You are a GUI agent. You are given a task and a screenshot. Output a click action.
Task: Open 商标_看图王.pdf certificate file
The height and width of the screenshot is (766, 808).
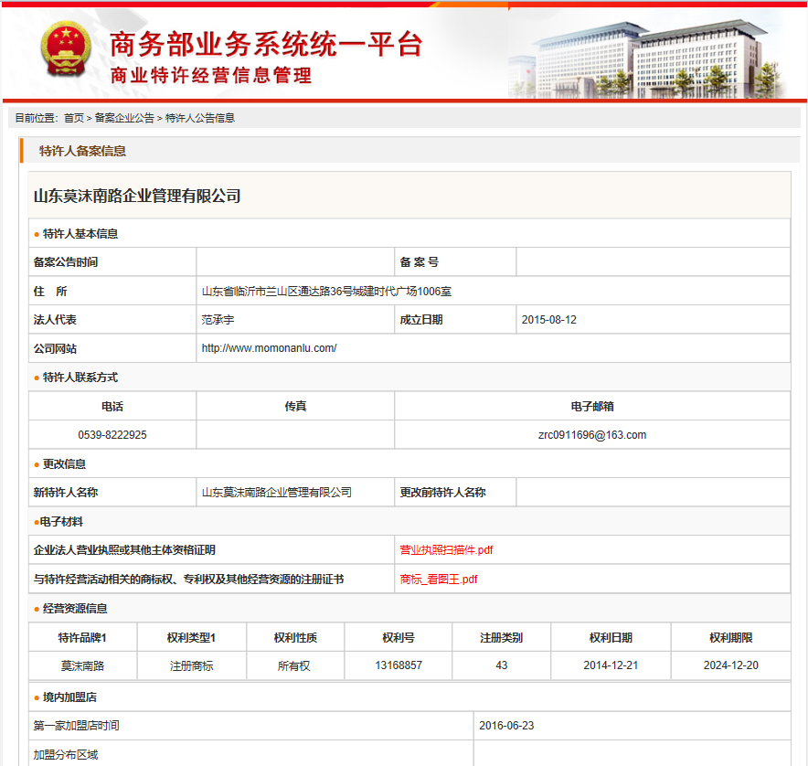coord(438,580)
